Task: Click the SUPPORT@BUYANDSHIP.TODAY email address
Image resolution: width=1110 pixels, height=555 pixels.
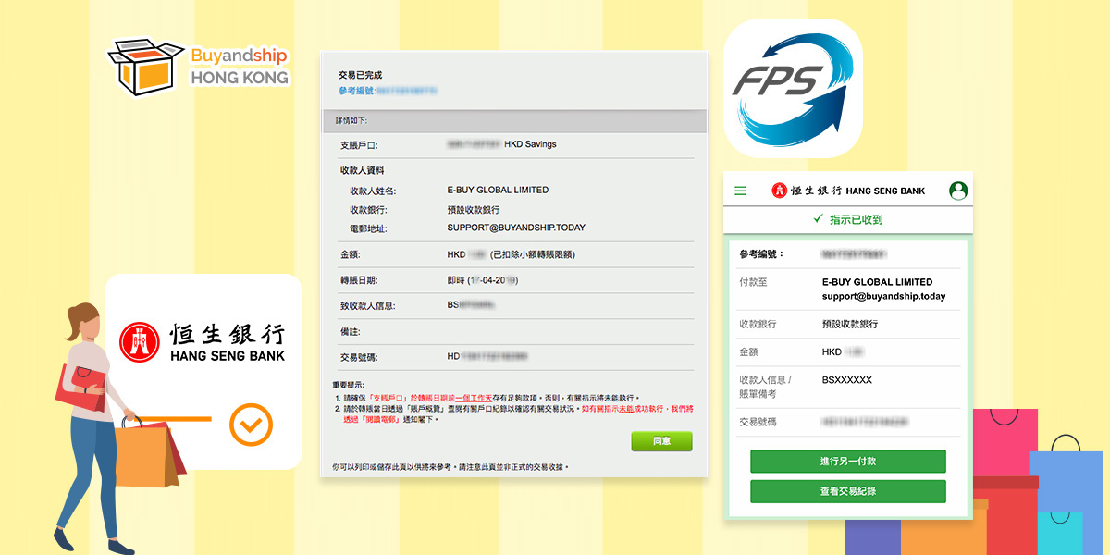Action: [515, 228]
